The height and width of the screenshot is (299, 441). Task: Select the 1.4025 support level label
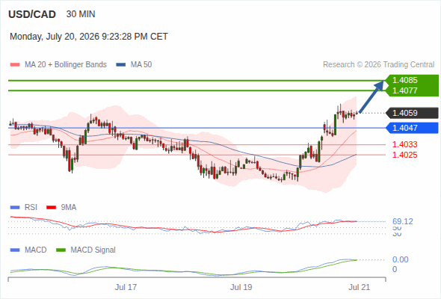coord(404,155)
